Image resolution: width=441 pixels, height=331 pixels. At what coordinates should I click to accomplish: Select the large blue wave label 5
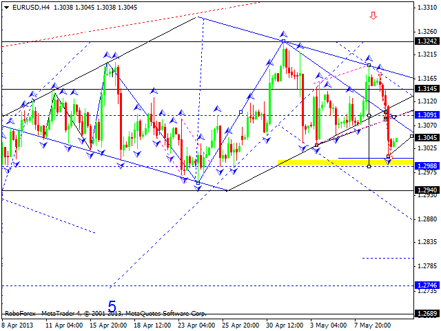click(113, 304)
